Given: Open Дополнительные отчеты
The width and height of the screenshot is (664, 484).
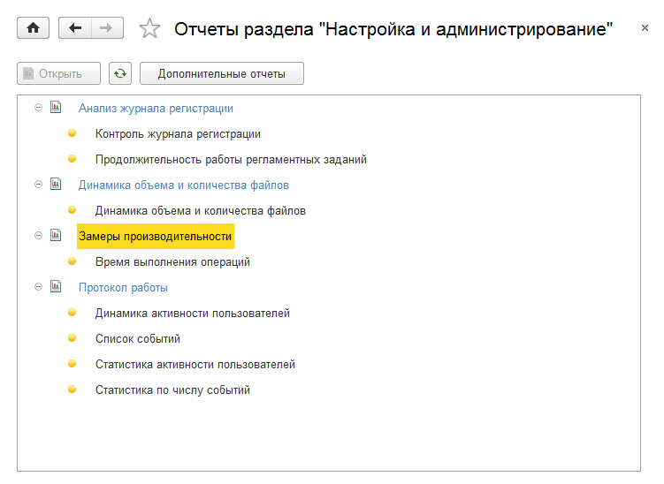Looking at the screenshot, I should click(222, 73).
